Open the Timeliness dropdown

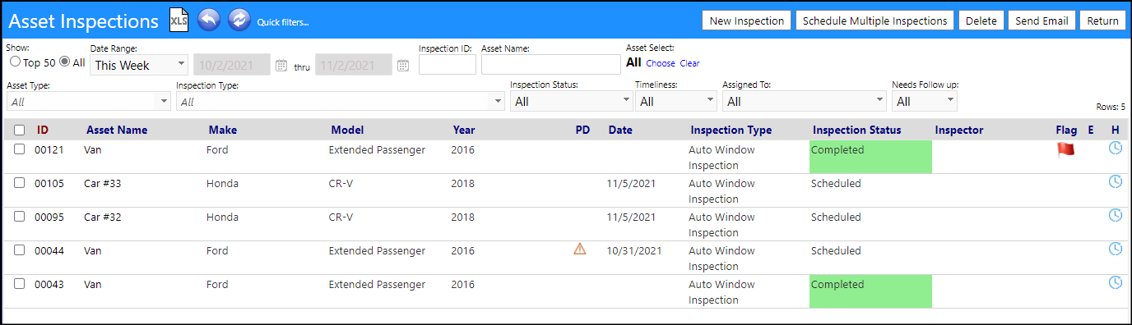point(676,101)
